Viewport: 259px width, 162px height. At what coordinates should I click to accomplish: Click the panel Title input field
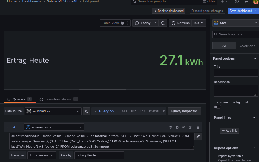[x=235, y=73]
